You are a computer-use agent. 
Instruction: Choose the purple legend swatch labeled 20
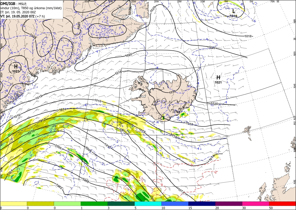[229, 203]
